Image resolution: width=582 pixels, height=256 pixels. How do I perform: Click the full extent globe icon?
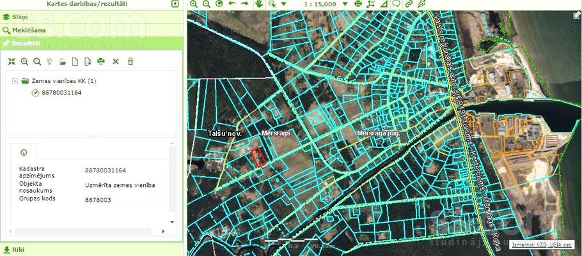click(219, 4)
